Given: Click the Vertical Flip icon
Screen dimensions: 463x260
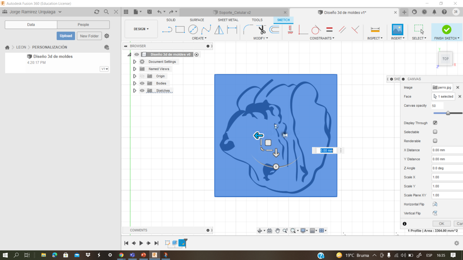Looking at the screenshot, I should click(x=435, y=213).
